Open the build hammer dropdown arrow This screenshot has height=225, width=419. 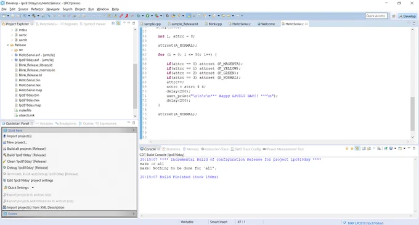click(38, 16)
